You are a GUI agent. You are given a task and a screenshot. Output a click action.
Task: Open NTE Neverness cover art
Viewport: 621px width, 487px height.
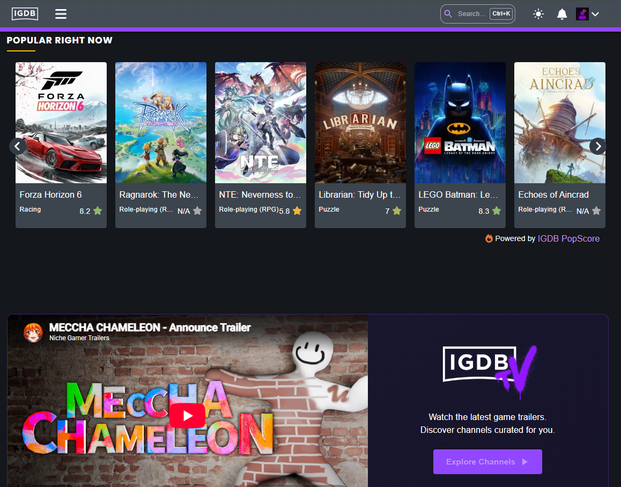click(261, 123)
